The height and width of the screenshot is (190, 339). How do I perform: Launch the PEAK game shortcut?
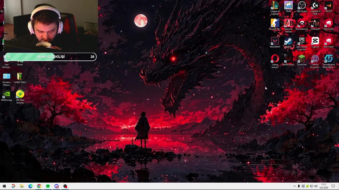(x=288, y=7)
